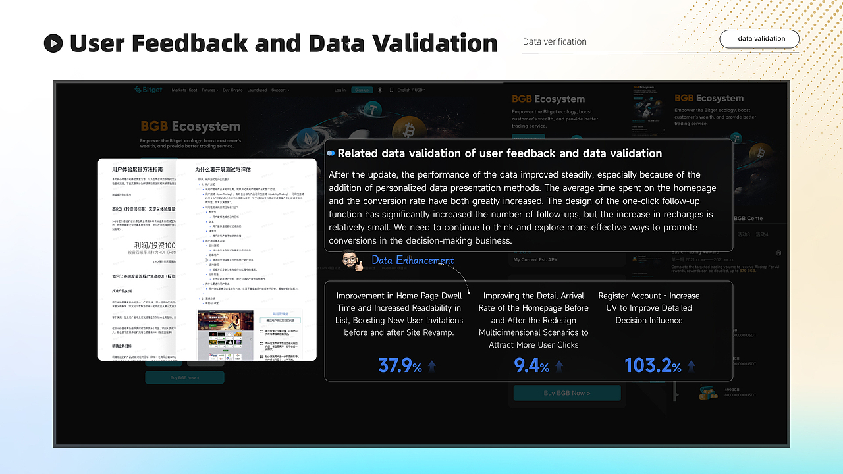This screenshot has width=843, height=474.
Task: Click the play icon beside the slide title
Action: pos(53,43)
